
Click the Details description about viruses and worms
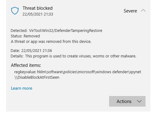tap(81, 56)
